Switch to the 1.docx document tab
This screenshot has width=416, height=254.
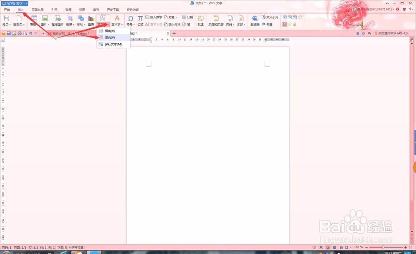[x=82, y=33]
